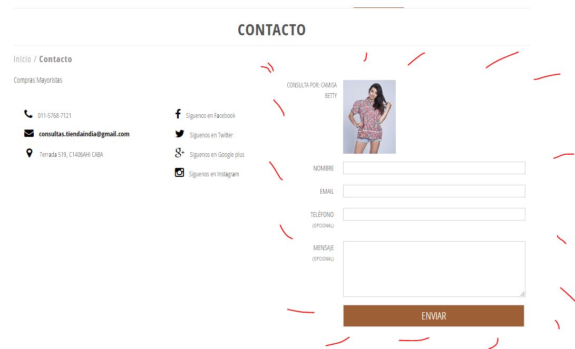Click the Camisa Betty product thumbnail
The image size is (575, 349).
tap(369, 117)
